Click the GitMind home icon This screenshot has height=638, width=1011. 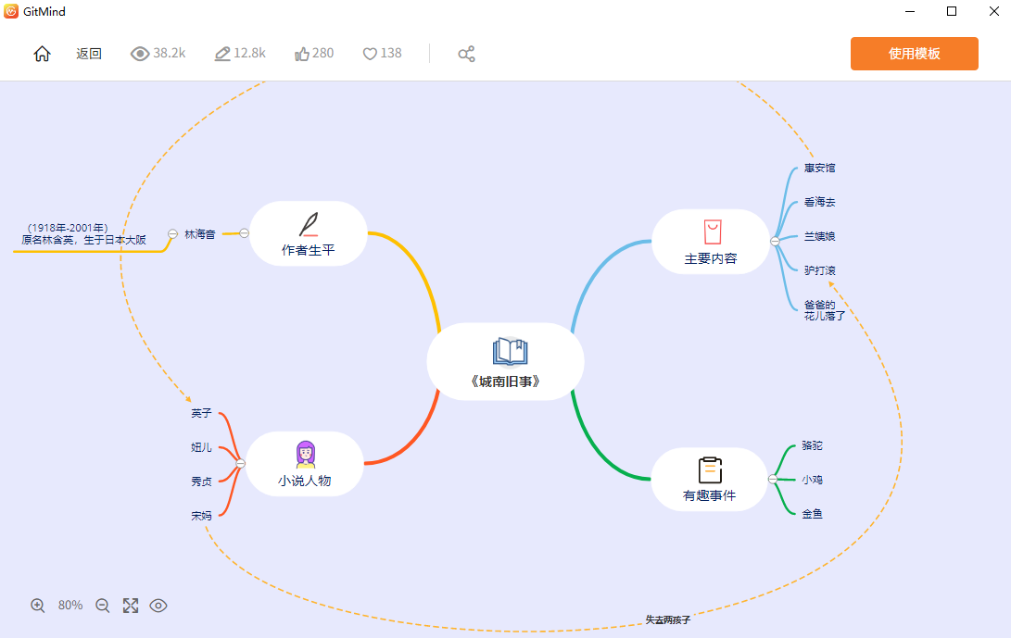coord(42,54)
